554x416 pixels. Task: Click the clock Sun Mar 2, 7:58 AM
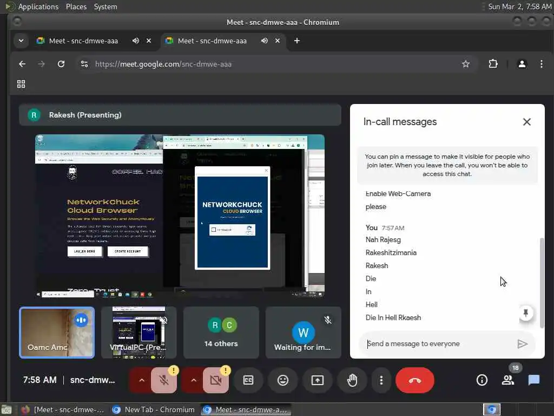[x=520, y=6]
